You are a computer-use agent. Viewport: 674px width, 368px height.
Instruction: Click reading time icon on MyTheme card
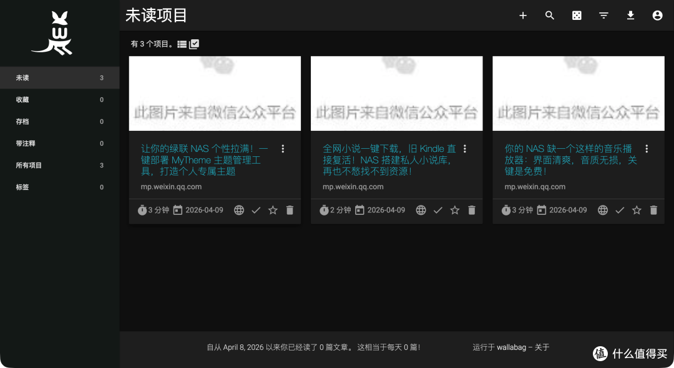[142, 210]
